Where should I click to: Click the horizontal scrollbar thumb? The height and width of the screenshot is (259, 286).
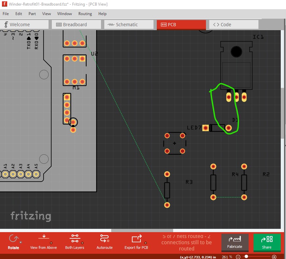(x=142, y=230)
